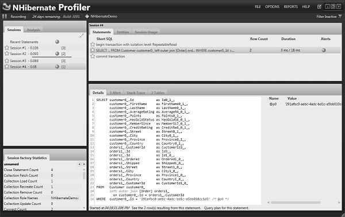Open the HELP menu
Image resolution: width=345 pixels, height=217 pixels.
[306, 6]
